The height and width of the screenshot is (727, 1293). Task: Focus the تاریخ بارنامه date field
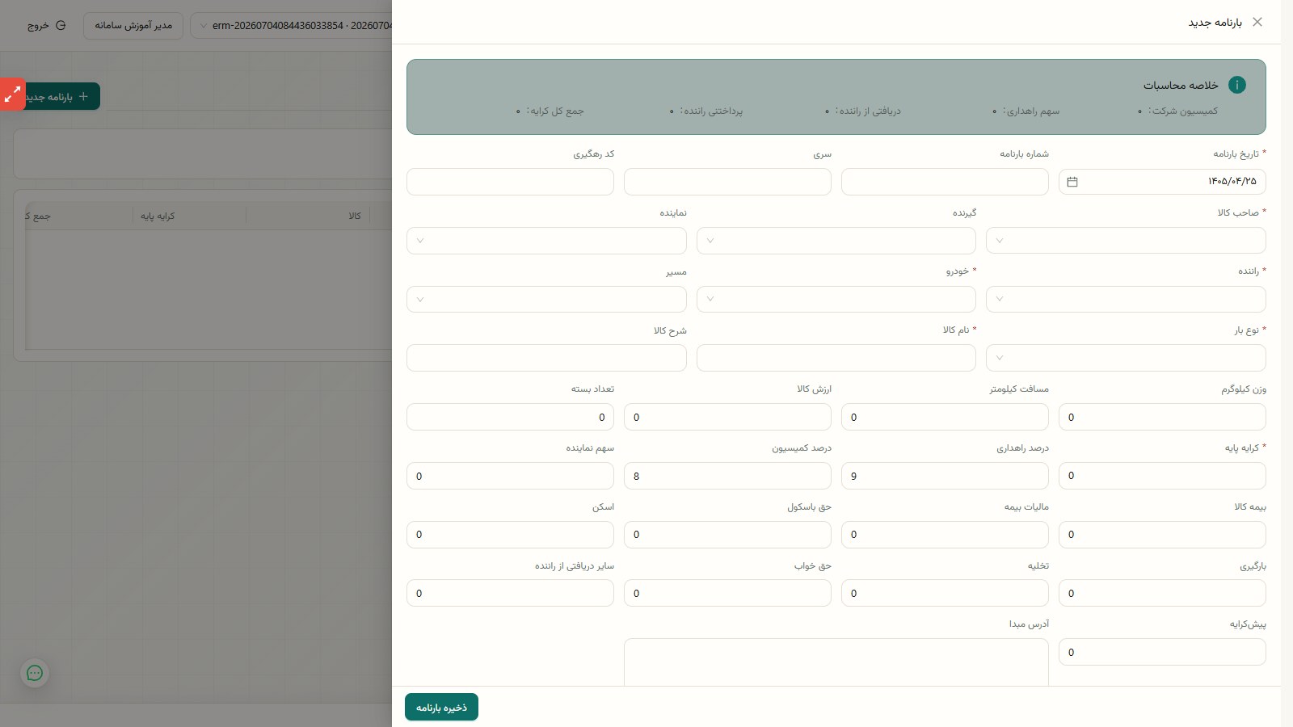1162,182
